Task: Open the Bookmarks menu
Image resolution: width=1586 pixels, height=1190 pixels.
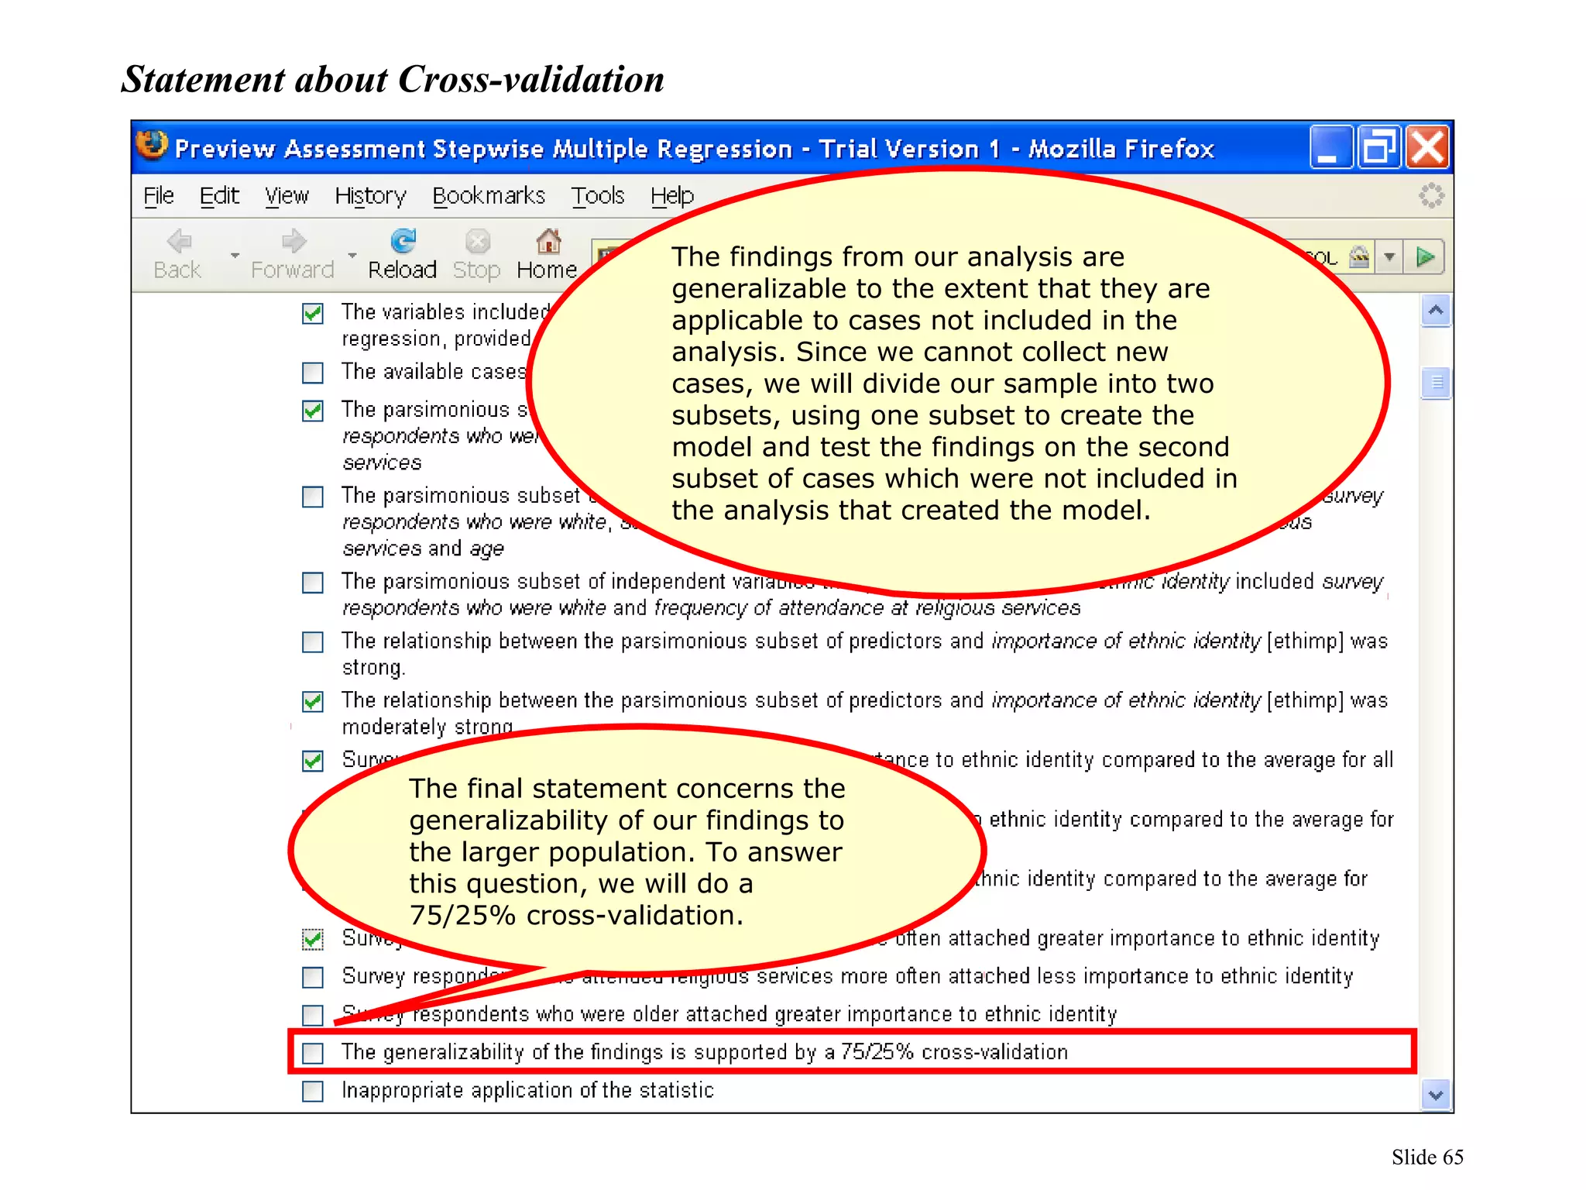Action: click(489, 195)
